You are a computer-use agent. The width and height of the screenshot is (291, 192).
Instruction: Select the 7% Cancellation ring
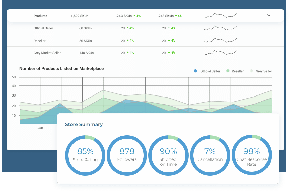coord(210,154)
